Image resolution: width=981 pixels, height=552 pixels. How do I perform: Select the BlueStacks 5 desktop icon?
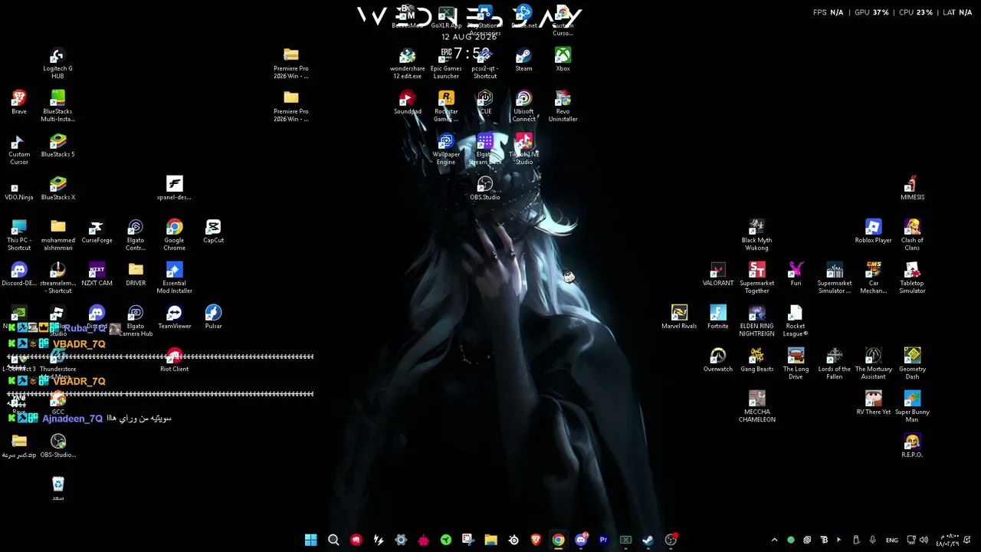(x=57, y=146)
